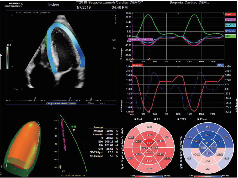The height and width of the screenshot is (178, 238).
Task: Select the 63.4 transverse strain segment
Action: [x=208, y=135]
